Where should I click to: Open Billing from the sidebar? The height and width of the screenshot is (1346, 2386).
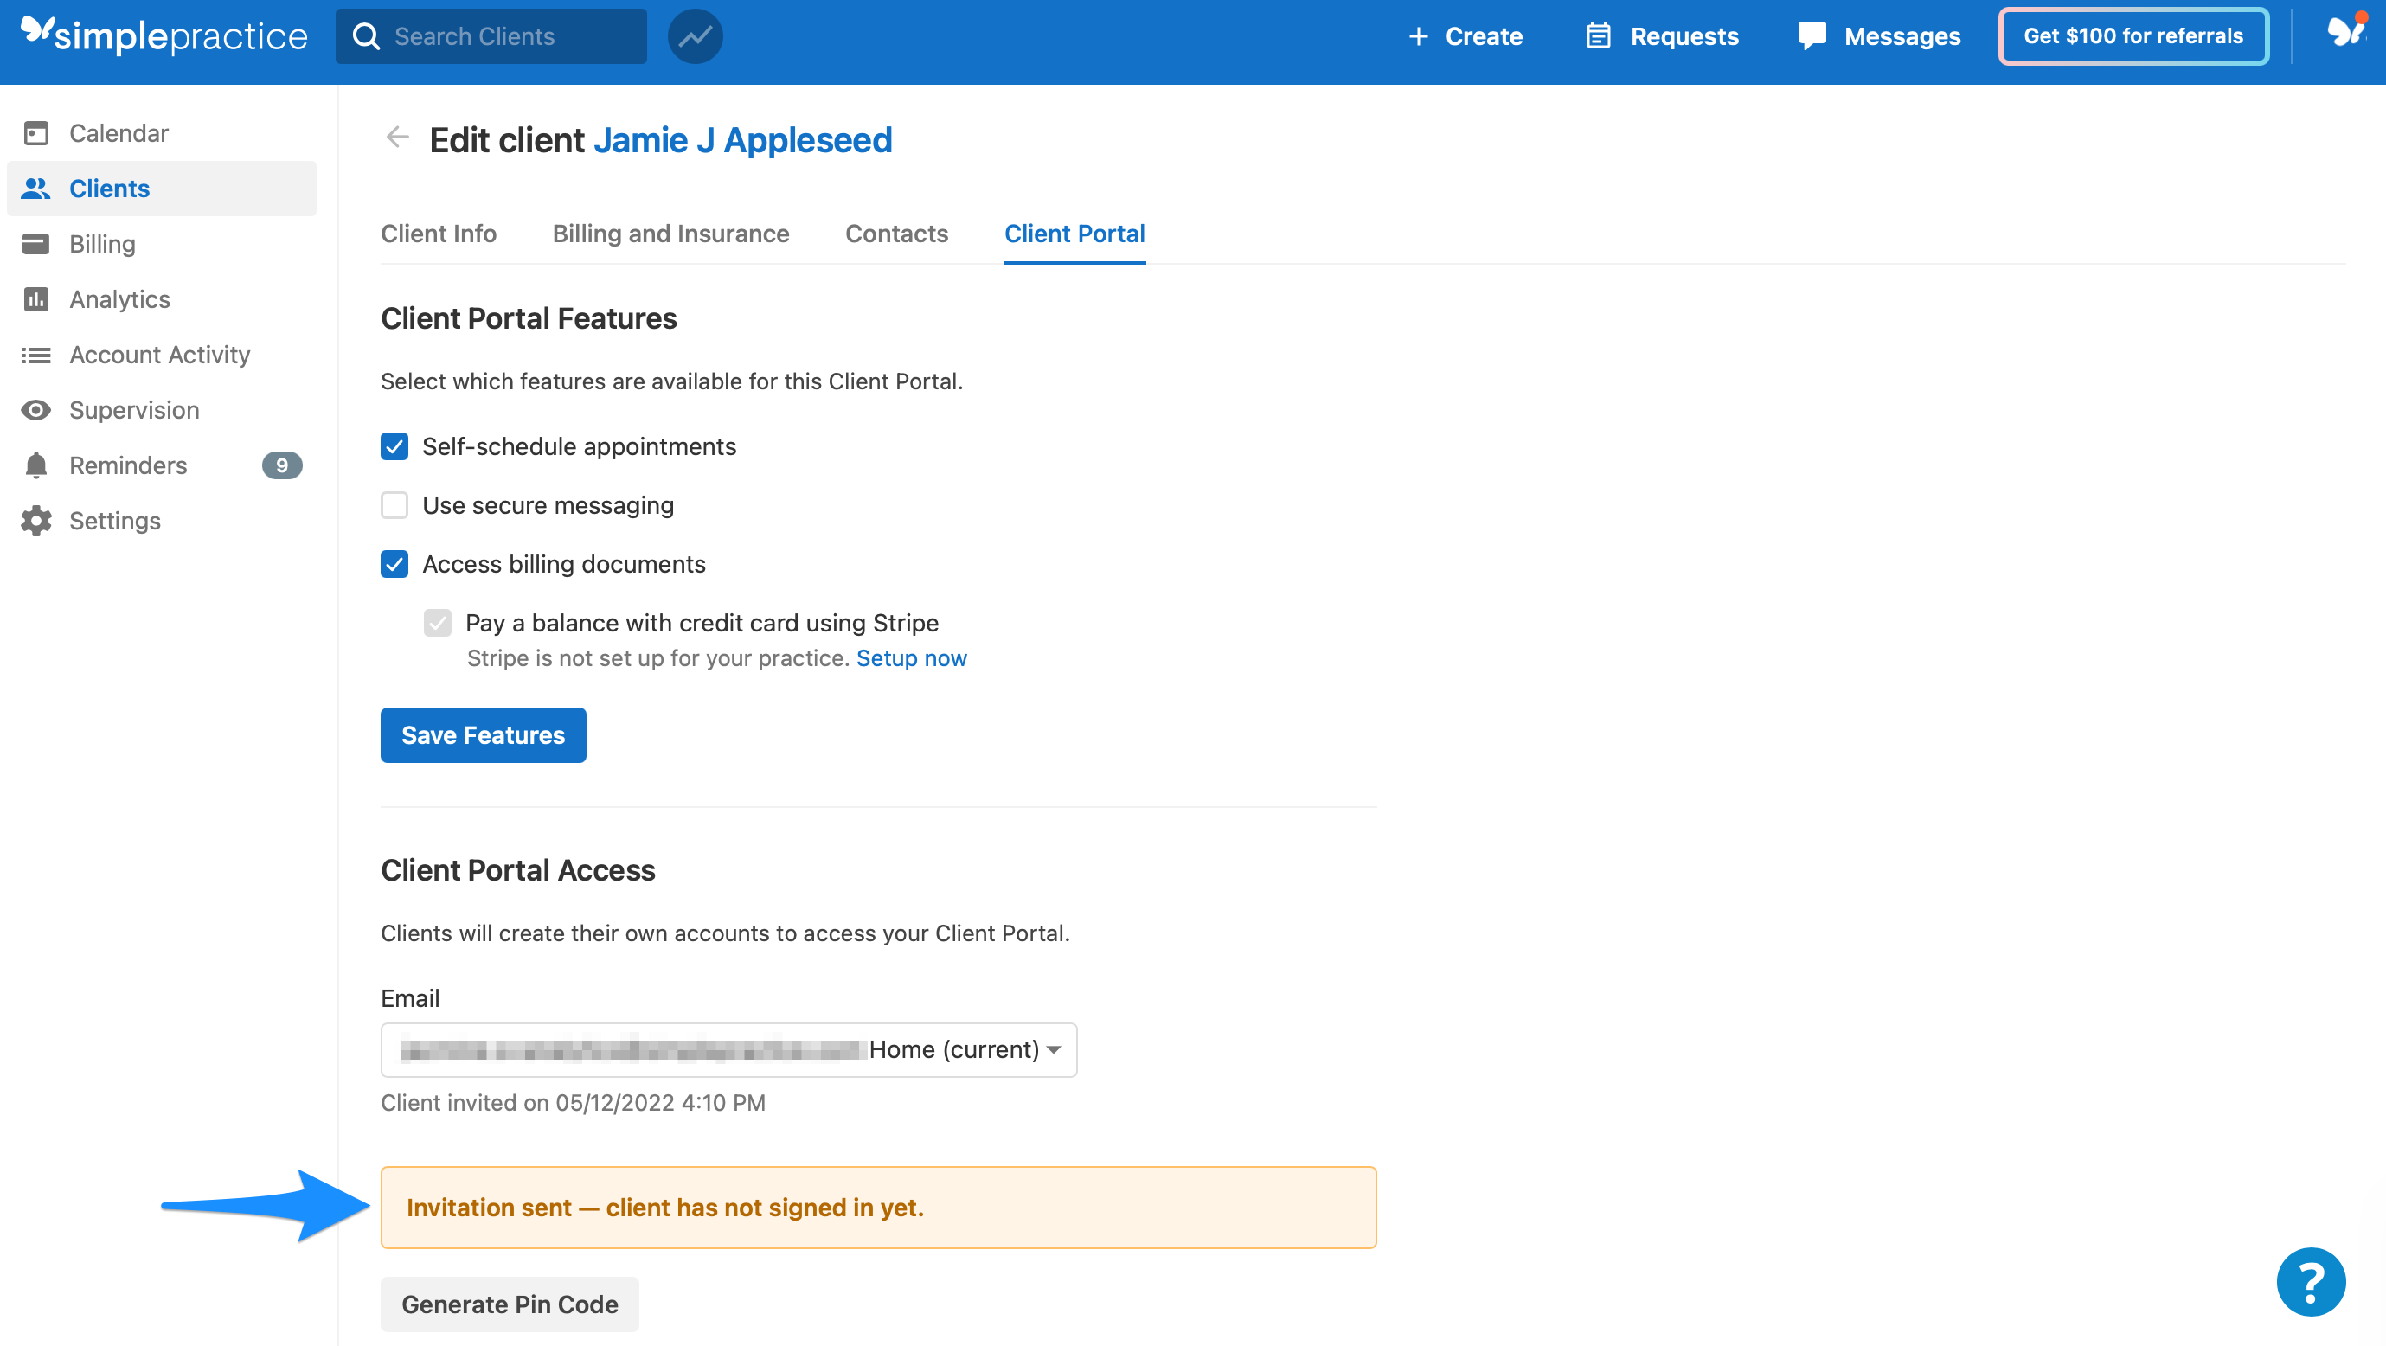pyautogui.click(x=102, y=244)
